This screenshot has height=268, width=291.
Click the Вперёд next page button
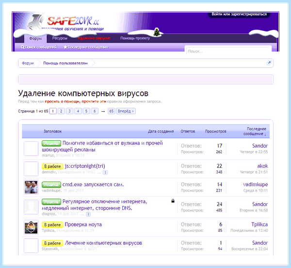pos(126,111)
